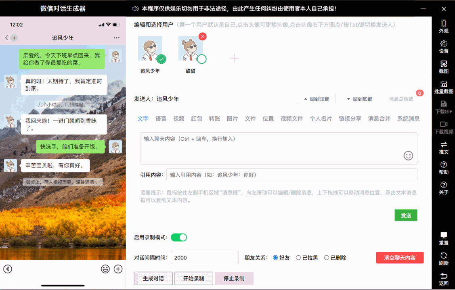Open emoji picker in chat content box

coord(408,156)
